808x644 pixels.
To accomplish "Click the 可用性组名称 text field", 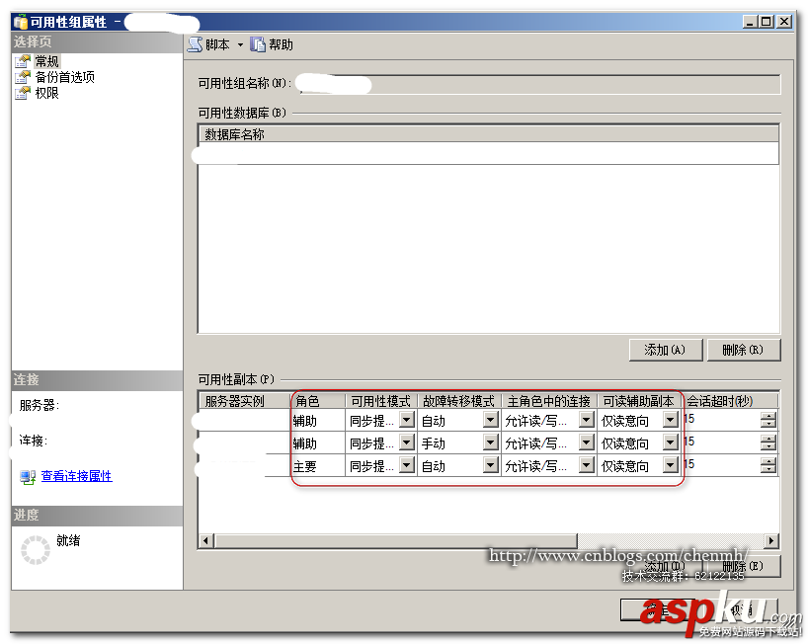I will coord(540,85).
